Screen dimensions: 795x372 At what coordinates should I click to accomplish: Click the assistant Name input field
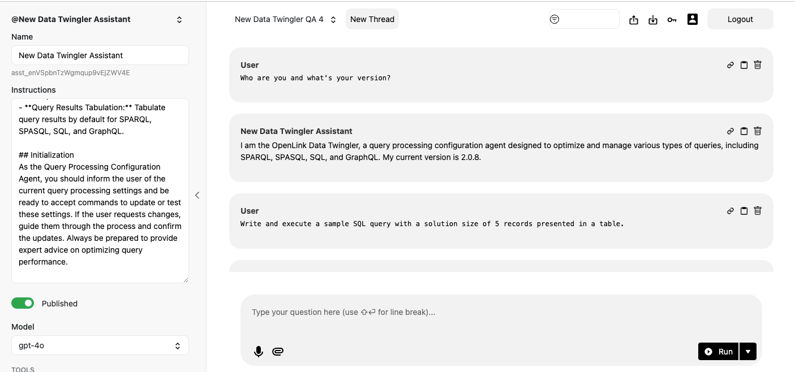(x=100, y=55)
